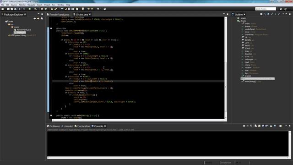The width and height of the screenshot is (293, 165).
Task: Open the Refactor menu
Action: (x=22, y=5)
